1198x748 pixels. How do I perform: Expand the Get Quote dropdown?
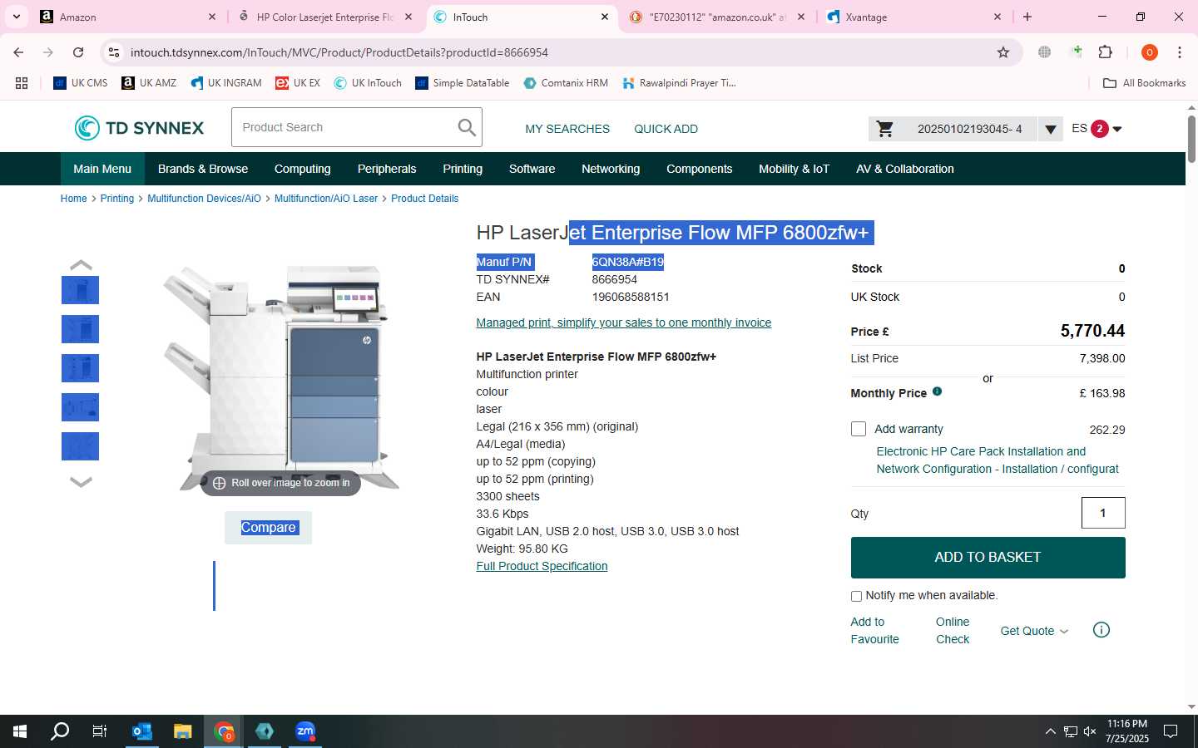click(1034, 631)
